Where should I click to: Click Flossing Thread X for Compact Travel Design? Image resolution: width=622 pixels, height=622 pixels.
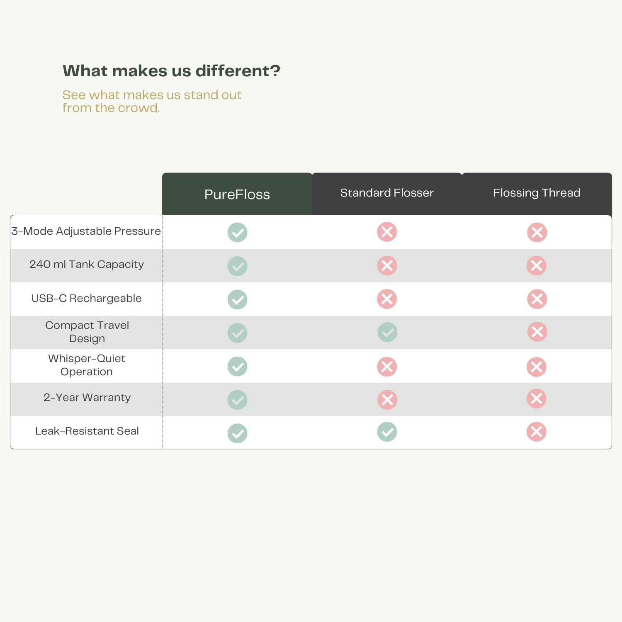coord(537,332)
